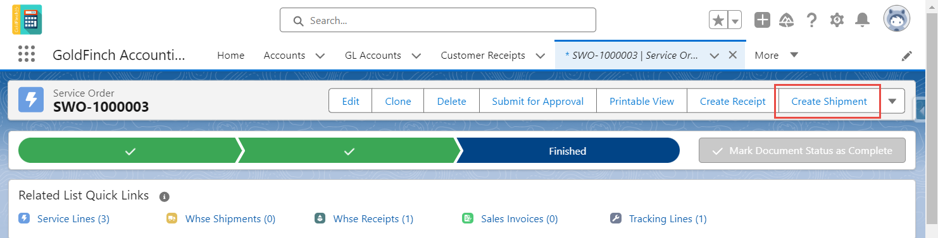The width and height of the screenshot is (938, 238).
Task: Click the Favorites star icon
Action: (718, 20)
